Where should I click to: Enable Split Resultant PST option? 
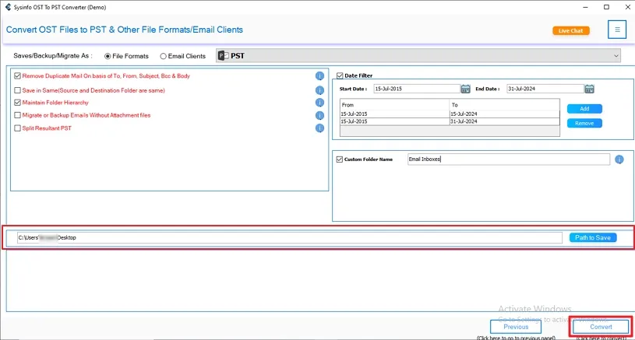point(17,128)
